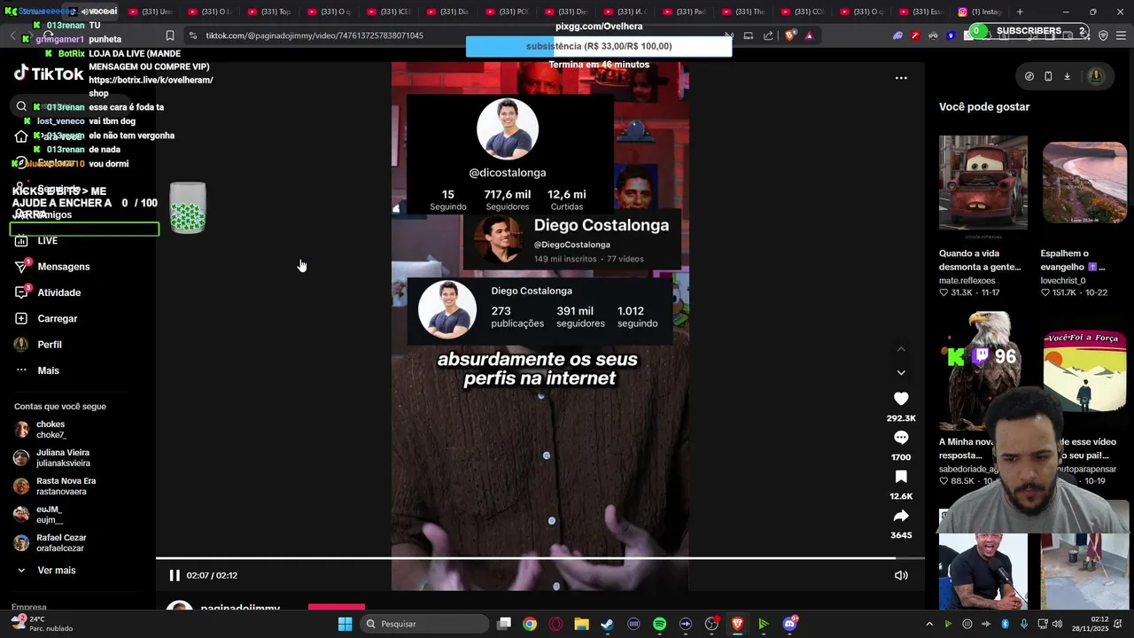Open the Windows Start menu
Viewport: 1134px width, 638px height.
(345, 624)
